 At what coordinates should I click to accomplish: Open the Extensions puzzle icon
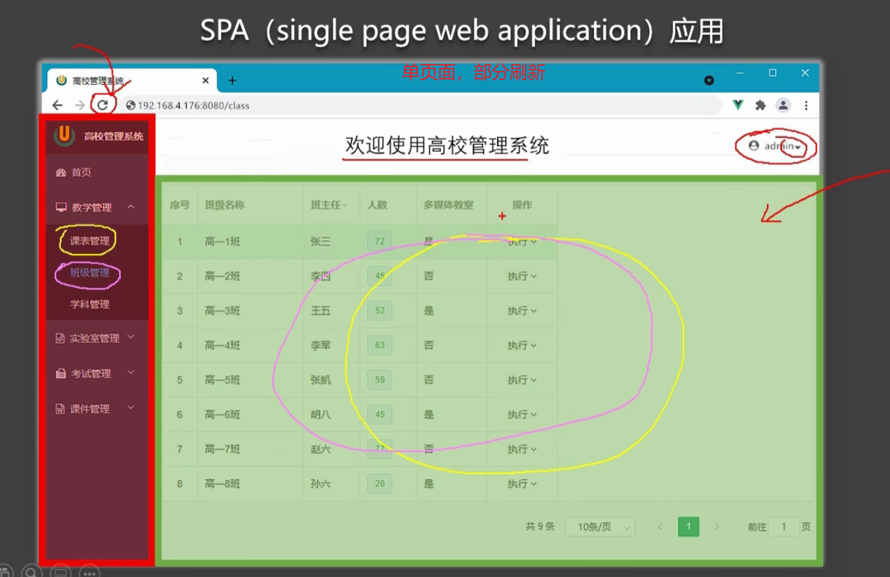[x=760, y=105]
